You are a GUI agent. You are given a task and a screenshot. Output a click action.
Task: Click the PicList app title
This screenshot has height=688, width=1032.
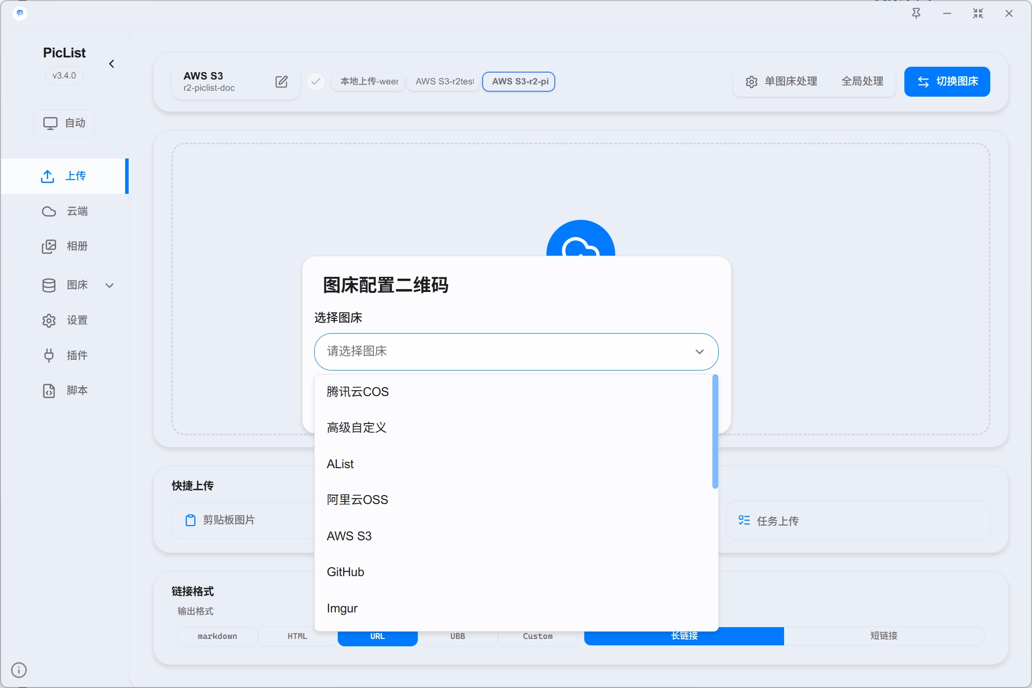point(64,53)
